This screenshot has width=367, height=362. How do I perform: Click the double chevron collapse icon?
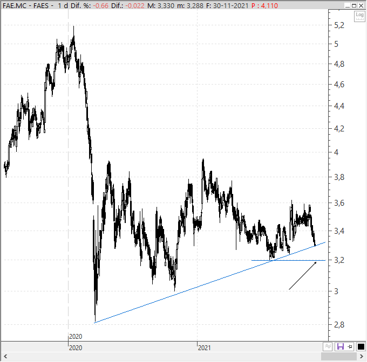pos(328,346)
